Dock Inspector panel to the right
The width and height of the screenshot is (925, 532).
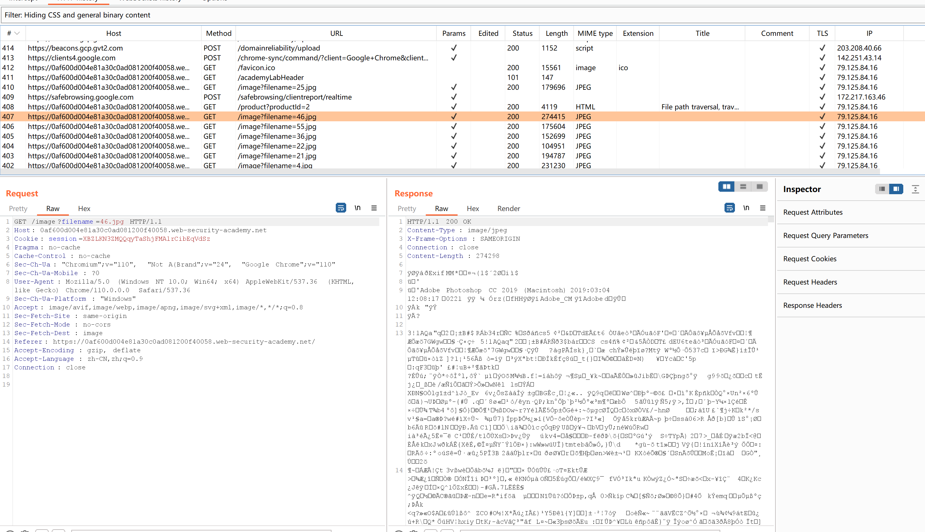(896, 189)
